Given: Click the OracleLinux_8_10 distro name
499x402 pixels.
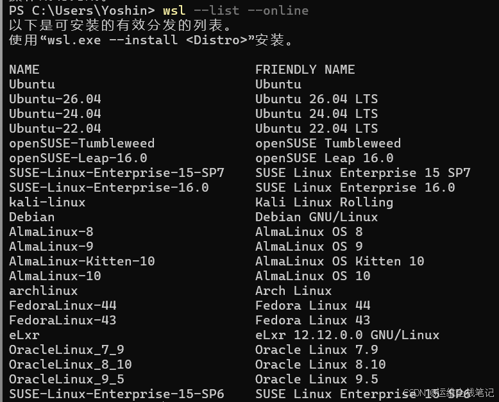Looking at the screenshot, I should pyautogui.click(x=71, y=364).
